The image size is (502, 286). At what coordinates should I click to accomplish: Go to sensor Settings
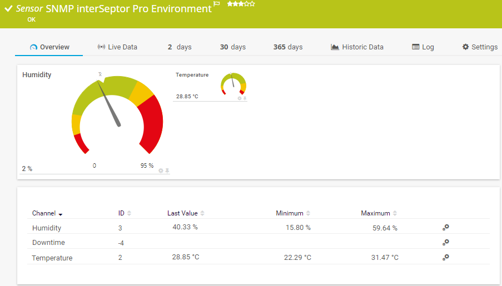click(480, 47)
